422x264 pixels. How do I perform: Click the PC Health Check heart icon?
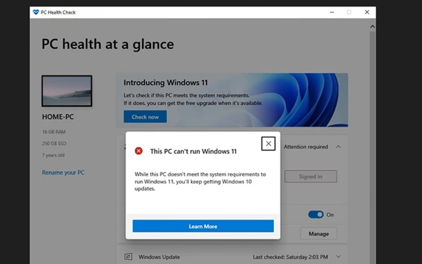tap(36, 12)
